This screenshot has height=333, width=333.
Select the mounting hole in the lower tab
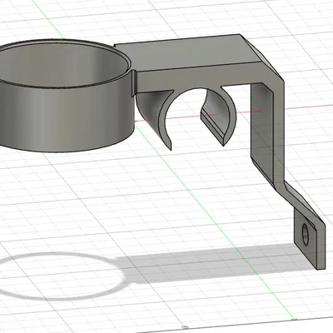coord(306,235)
